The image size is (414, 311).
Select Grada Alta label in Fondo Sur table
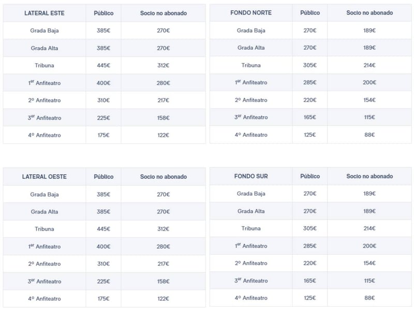click(x=251, y=211)
